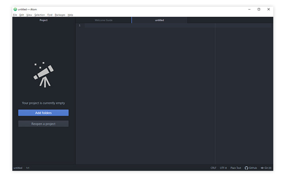Open the Help menu
The width and height of the screenshot is (286, 178).
[70, 15]
